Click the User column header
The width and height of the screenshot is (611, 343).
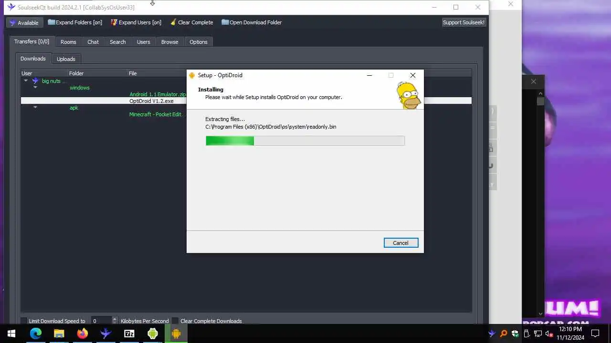click(44, 73)
